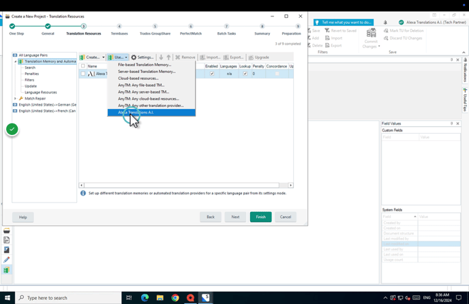Screen dimensions: 469x304
Task: Open the Create translation memory dropdown
Action: pos(92,57)
